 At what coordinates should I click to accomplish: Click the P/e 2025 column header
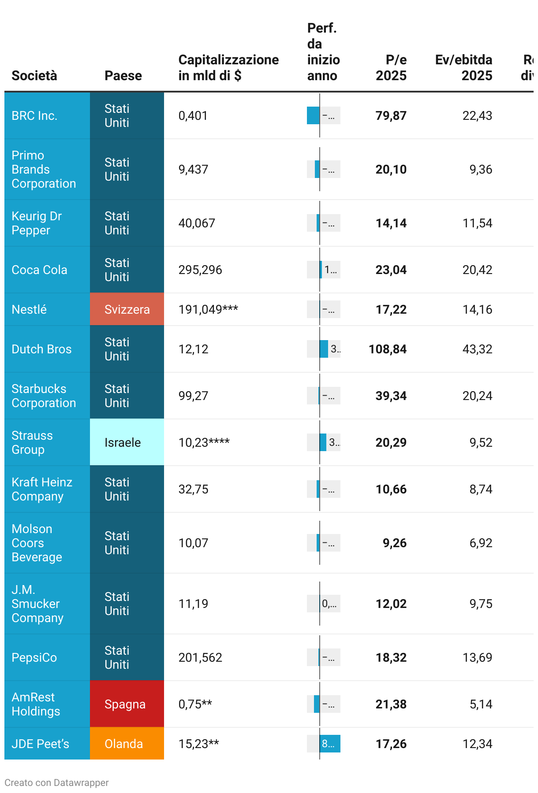tap(391, 68)
